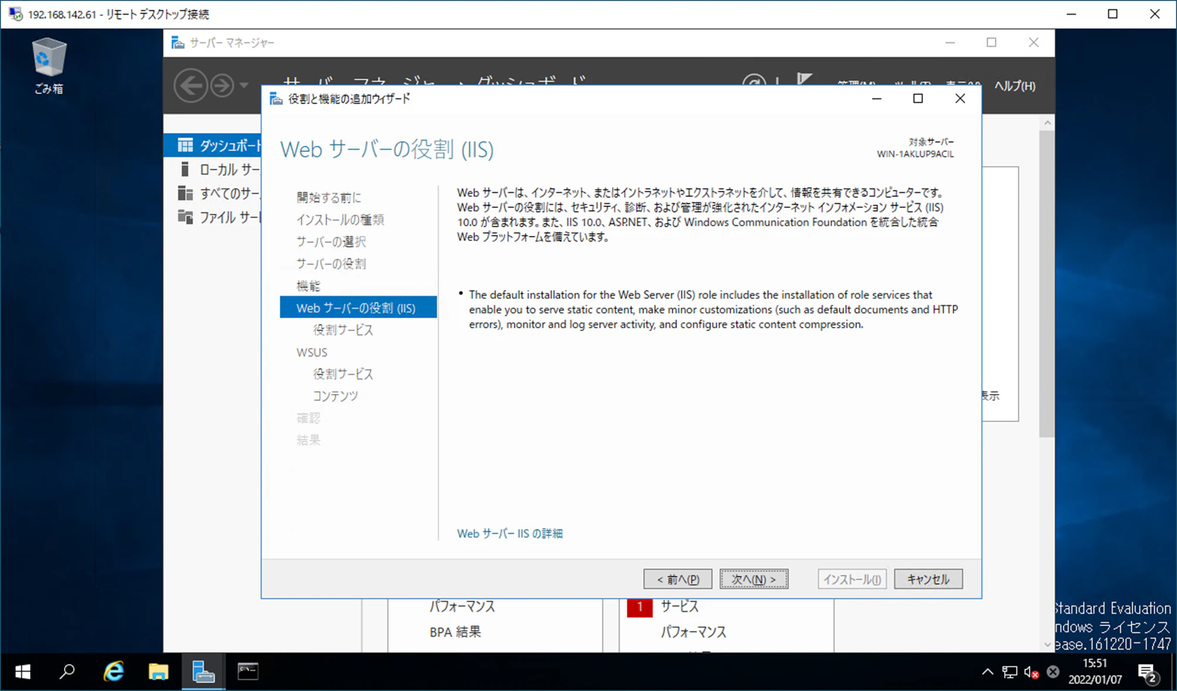Click パフォーマンス in the right dashboard tile

pos(694,632)
